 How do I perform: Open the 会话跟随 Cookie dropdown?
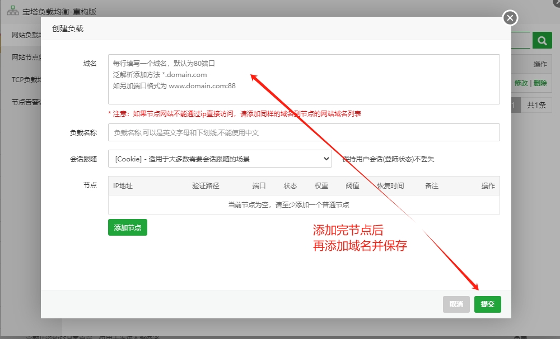coord(220,159)
